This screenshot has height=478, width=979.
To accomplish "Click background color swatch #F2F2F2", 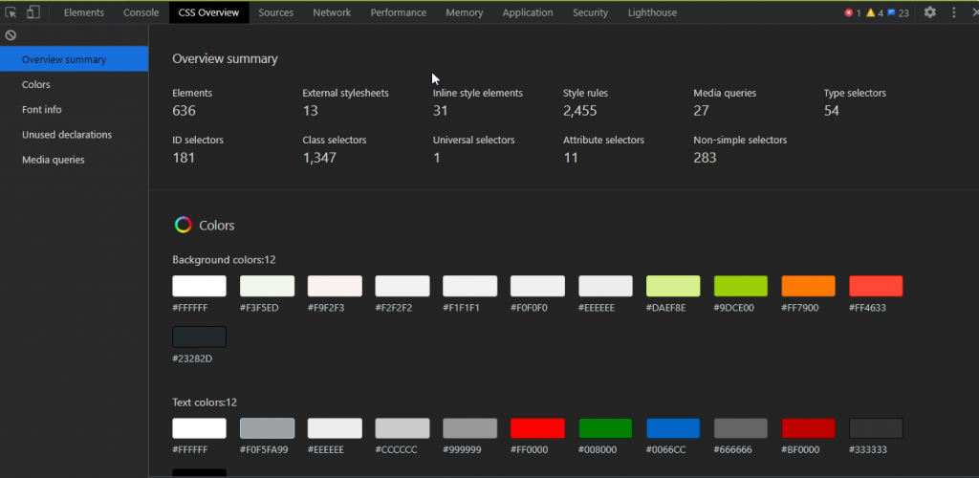I will click(402, 286).
